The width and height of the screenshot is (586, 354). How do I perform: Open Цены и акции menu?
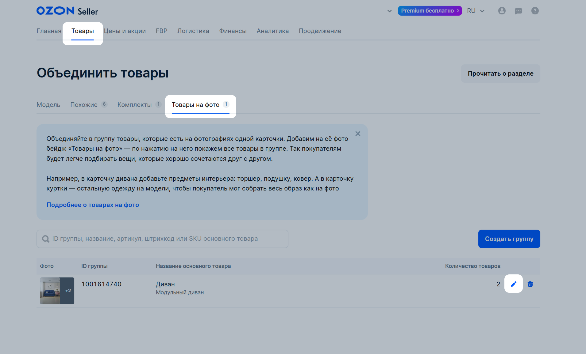[125, 31]
